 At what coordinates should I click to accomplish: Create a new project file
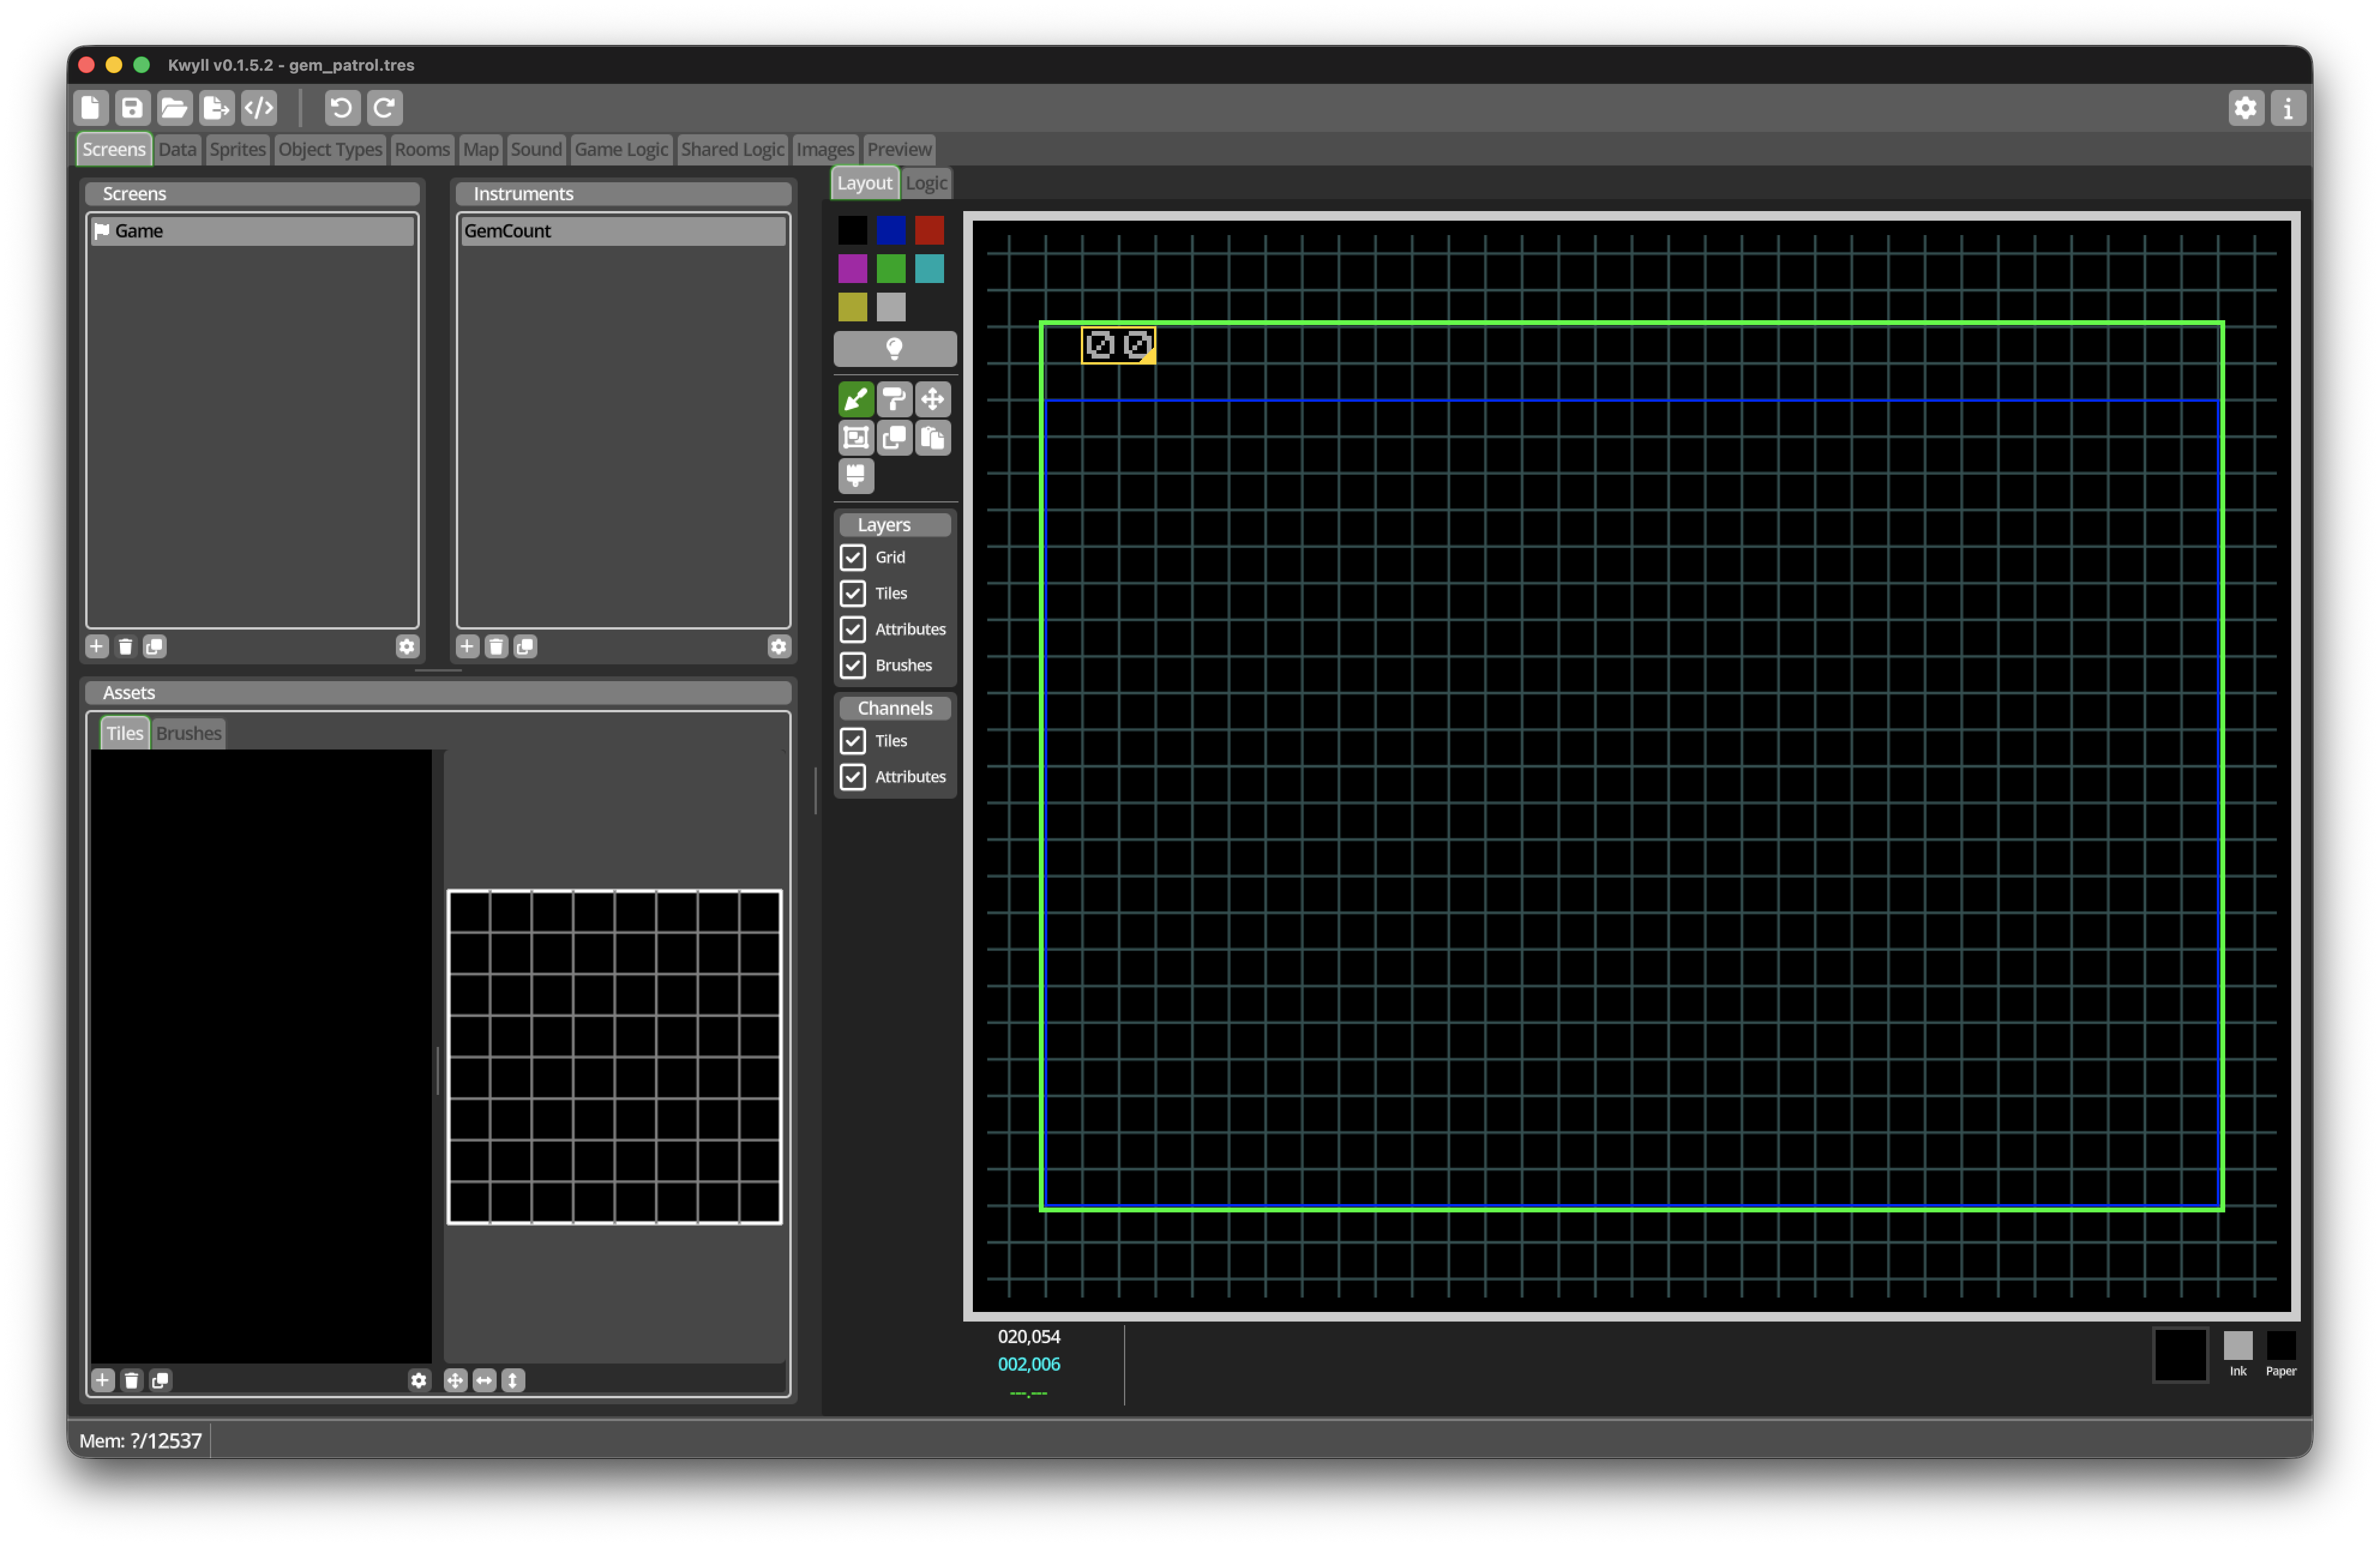click(x=91, y=108)
